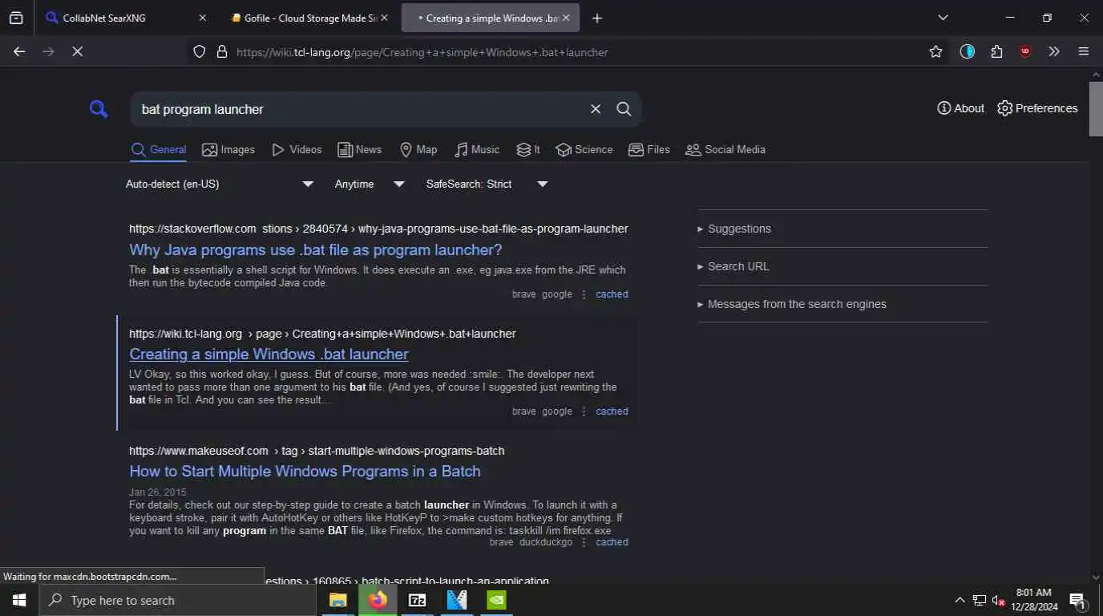Clear the search query with X
Screen dimensions: 1103x616
coord(596,109)
